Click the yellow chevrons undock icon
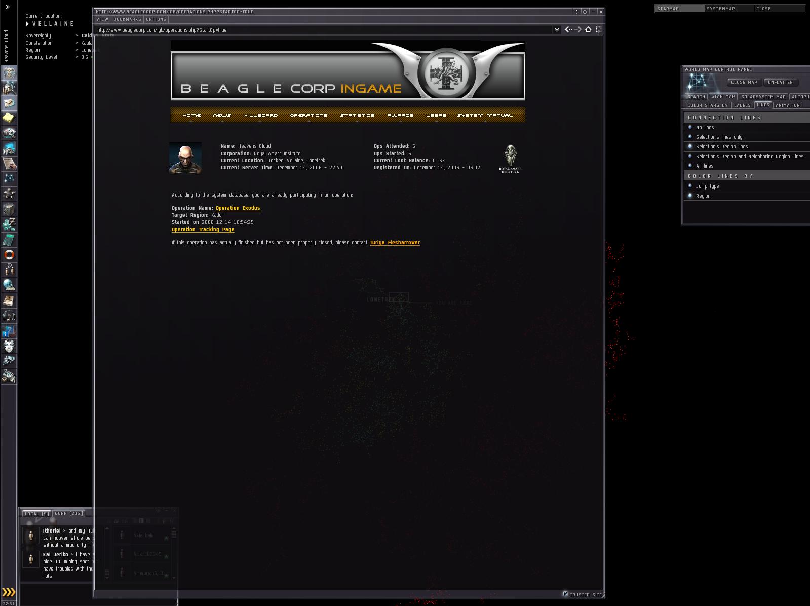 [9, 592]
